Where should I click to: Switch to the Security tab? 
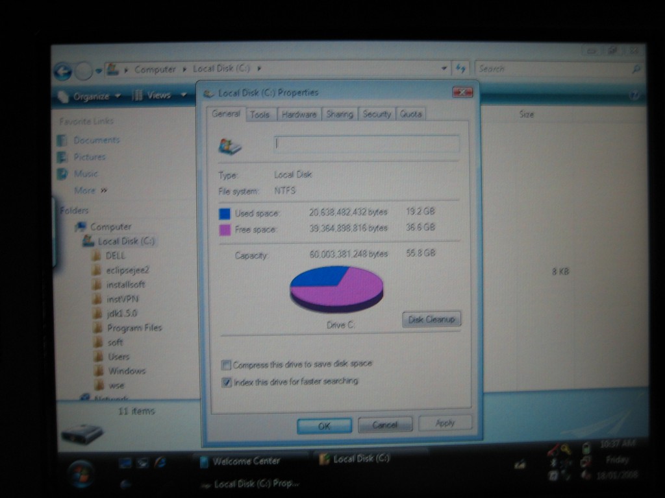377,114
